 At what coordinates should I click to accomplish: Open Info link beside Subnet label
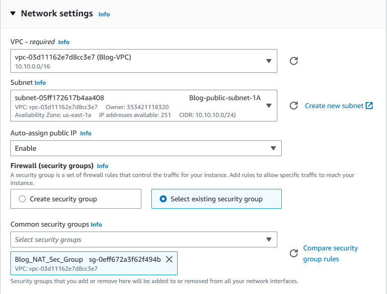40,83
